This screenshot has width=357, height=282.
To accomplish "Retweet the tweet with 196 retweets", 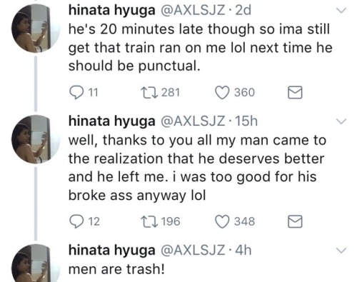I will coord(149,222).
